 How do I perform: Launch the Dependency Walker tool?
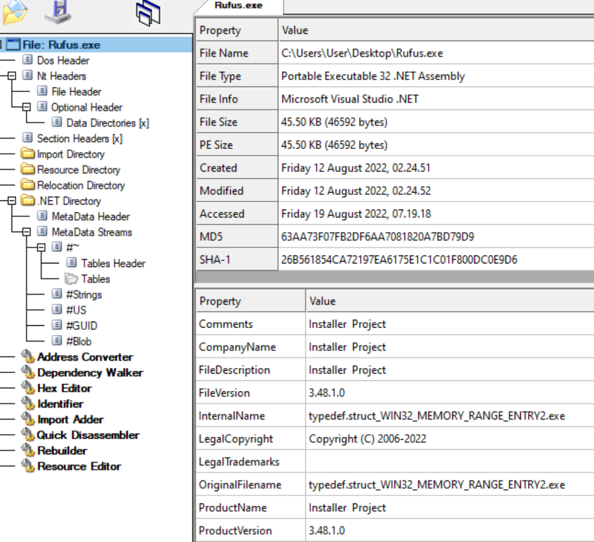point(90,372)
